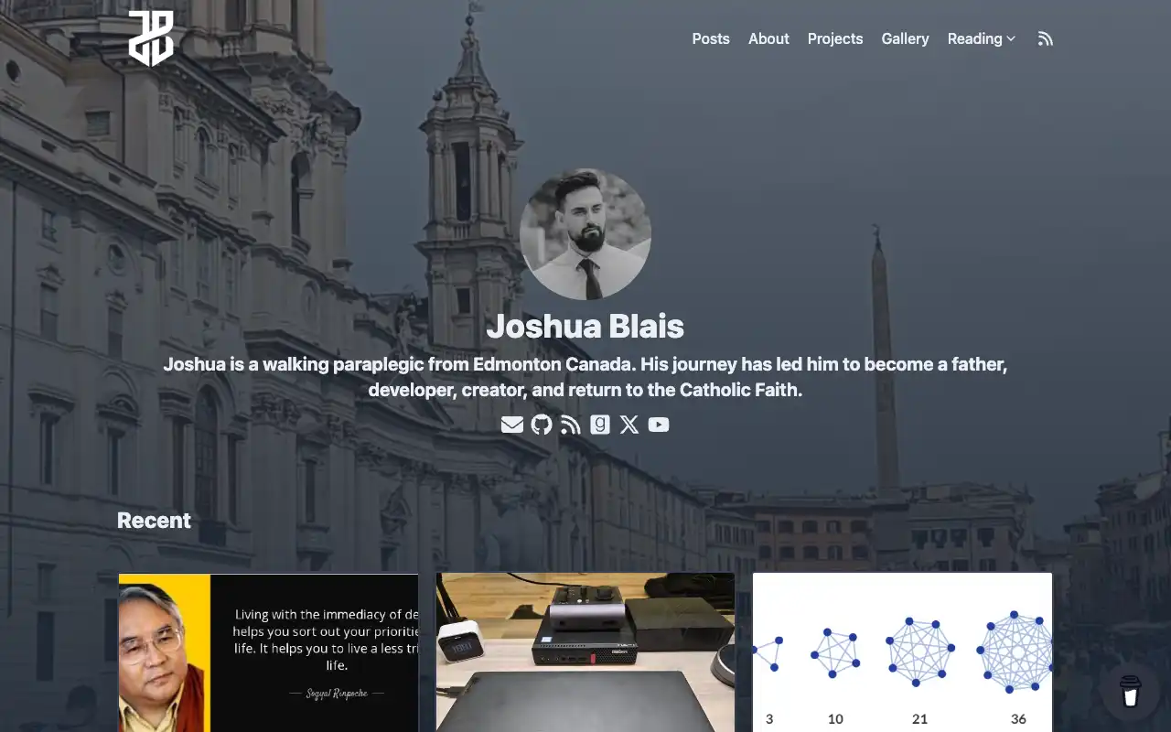Navigate to Projects
The height and width of the screenshot is (732, 1171).
coord(835,38)
